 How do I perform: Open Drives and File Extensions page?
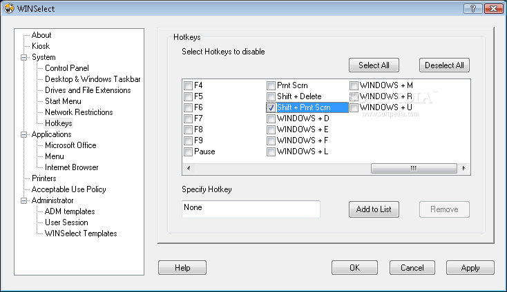tap(88, 90)
